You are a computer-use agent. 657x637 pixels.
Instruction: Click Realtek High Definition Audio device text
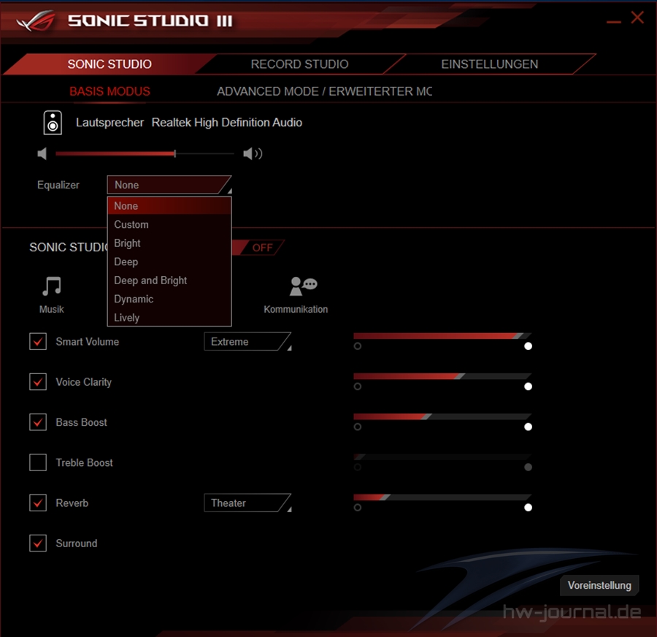pyautogui.click(x=227, y=123)
